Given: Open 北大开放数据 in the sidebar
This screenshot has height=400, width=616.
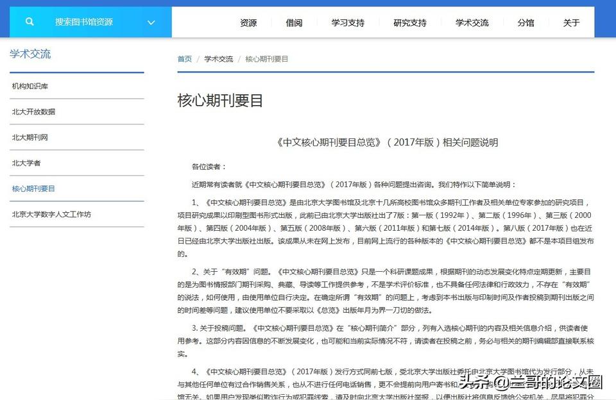Looking at the screenshot, I should (76, 112).
